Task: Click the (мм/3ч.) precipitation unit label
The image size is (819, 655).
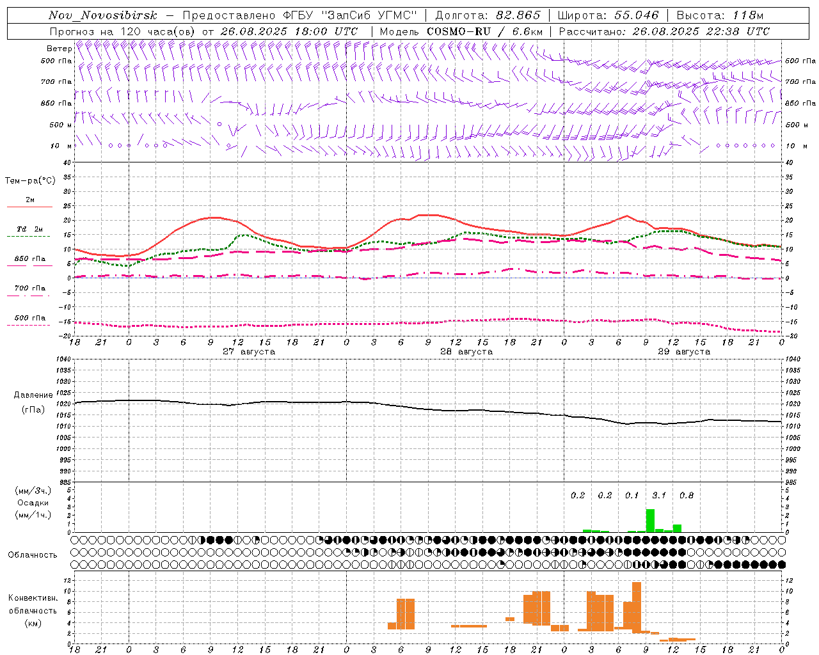Action: pos(33,491)
